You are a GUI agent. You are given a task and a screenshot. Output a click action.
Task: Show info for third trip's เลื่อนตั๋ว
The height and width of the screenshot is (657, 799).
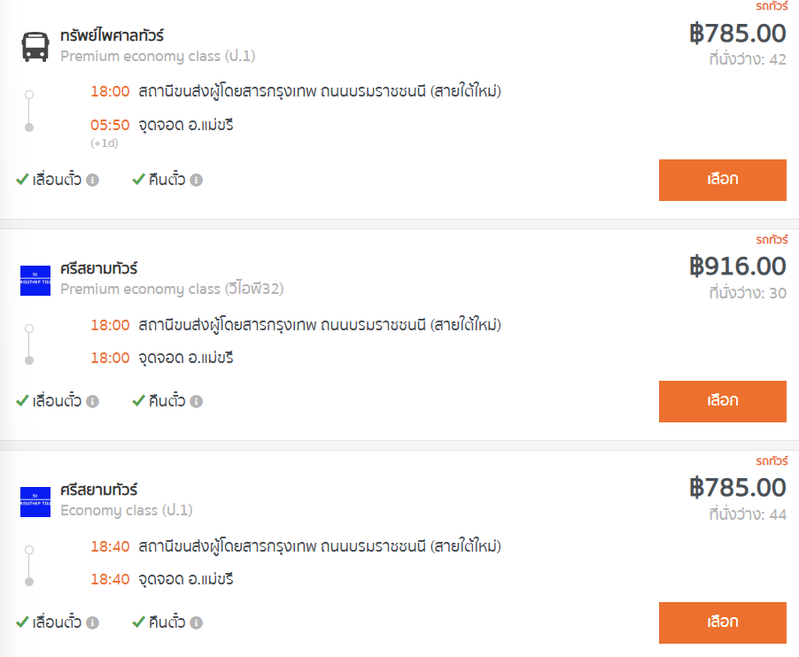[x=92, y=622]
